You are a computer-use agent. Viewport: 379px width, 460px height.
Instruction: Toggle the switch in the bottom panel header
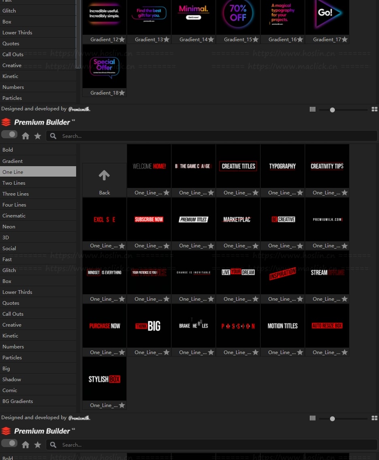pos(9,443)
